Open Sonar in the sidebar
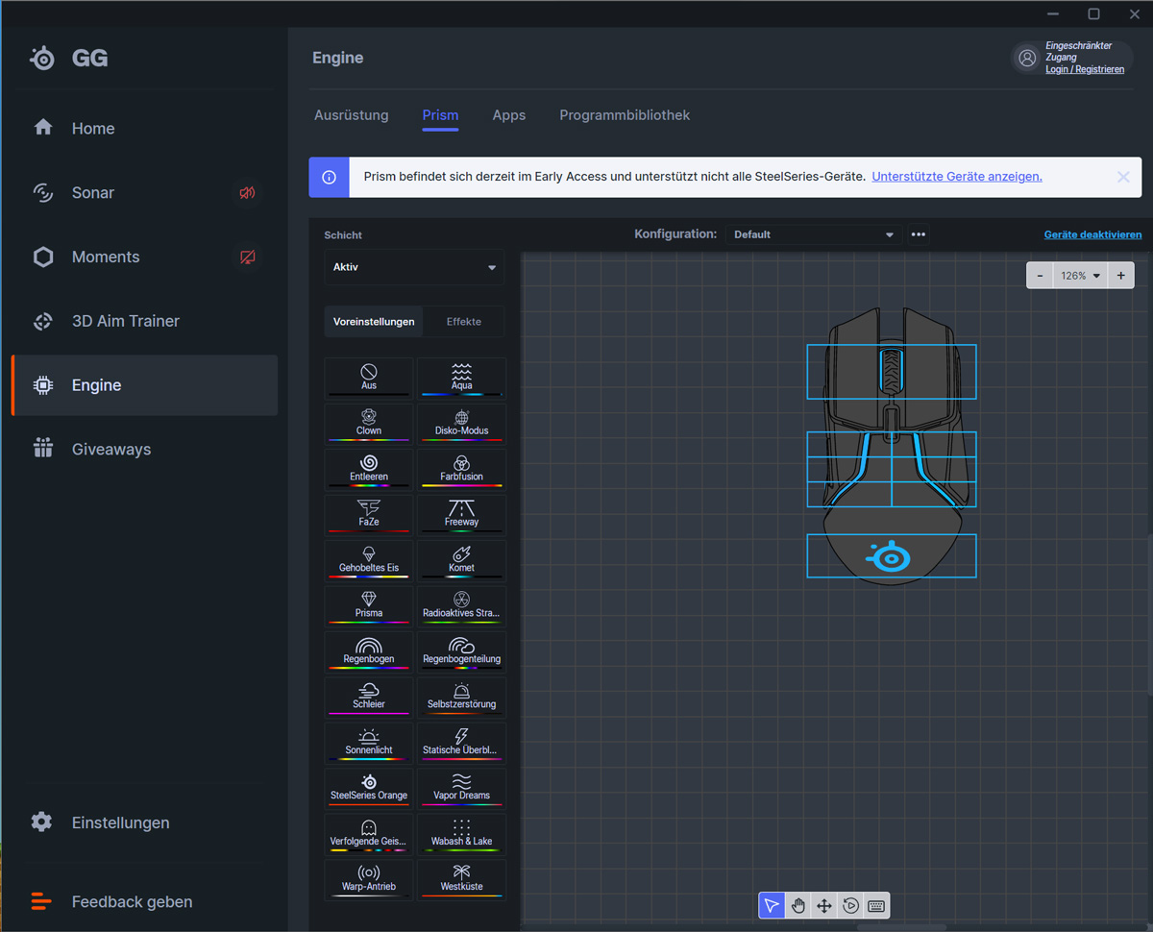This screenshot has width=1153, height=932. point(144,193)
